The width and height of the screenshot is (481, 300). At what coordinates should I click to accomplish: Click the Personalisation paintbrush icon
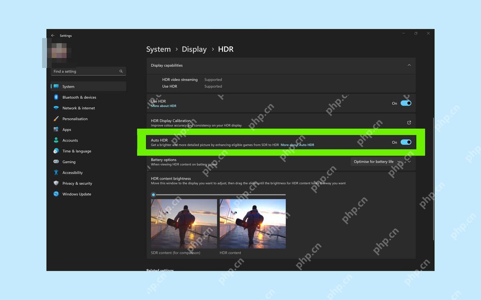(x=56, y=119)
